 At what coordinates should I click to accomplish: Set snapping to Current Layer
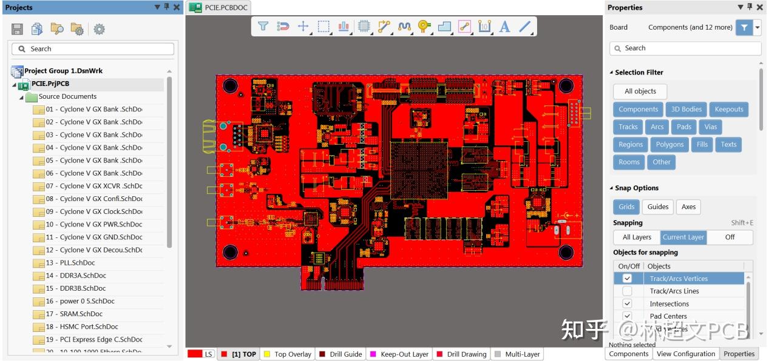[x=683, y=237]
